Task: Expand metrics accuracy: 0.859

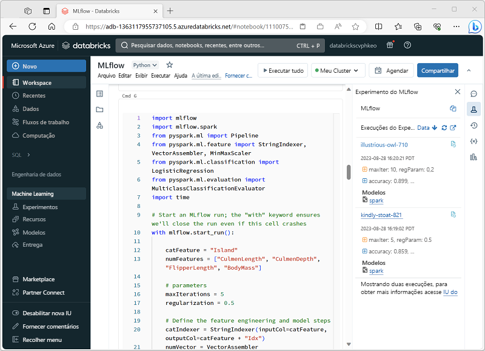Action: [x=364, y=251]
